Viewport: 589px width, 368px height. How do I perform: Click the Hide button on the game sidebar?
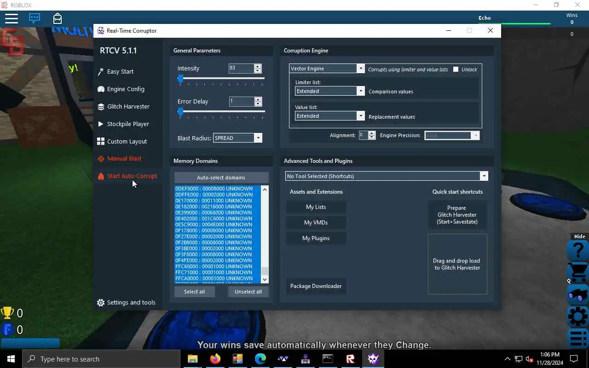(579, 236)
